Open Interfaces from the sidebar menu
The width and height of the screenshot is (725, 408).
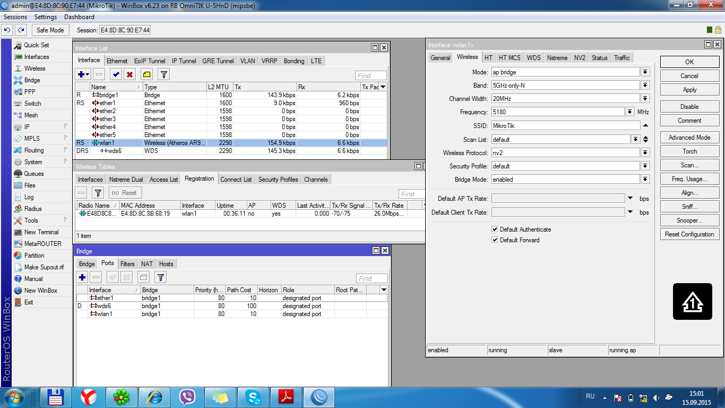tap(36, 57)
